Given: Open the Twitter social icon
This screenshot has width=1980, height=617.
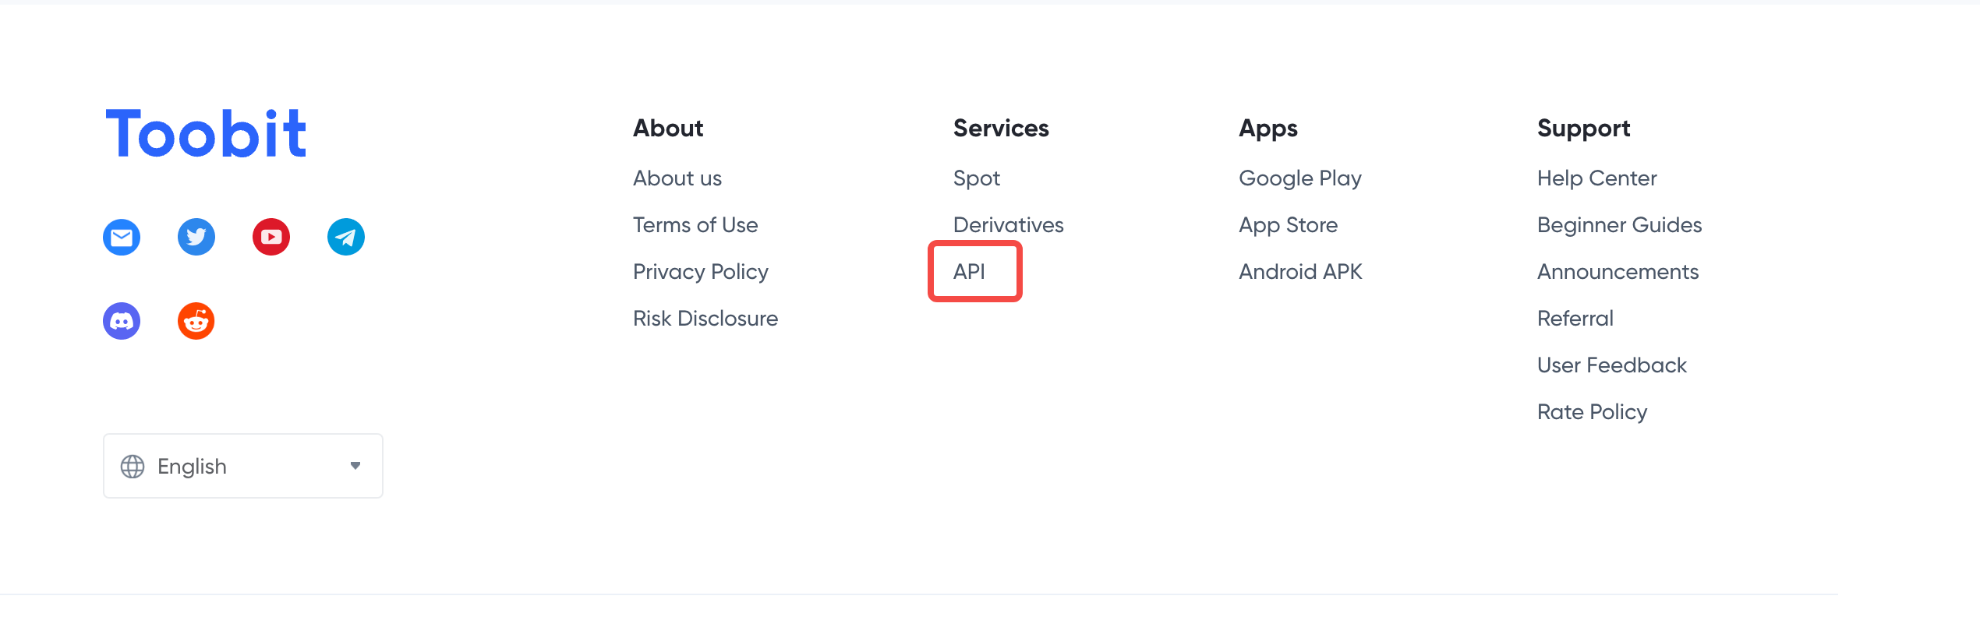Looking at the screenshot, I should pos(196,237).
